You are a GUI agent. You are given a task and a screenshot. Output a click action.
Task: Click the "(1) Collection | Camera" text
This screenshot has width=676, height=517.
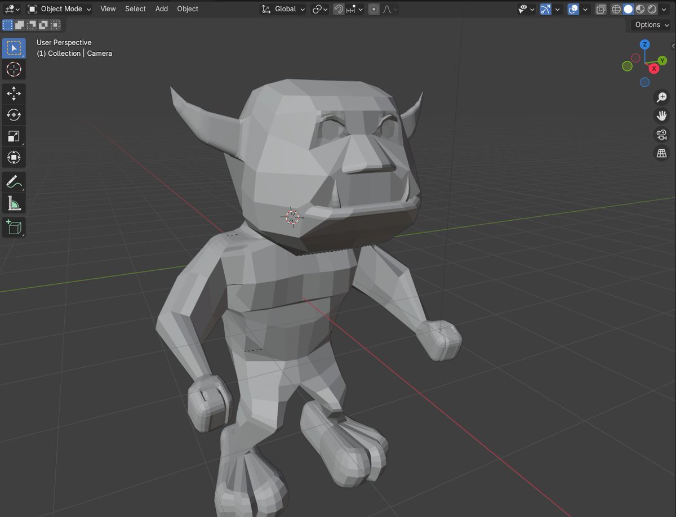[x=74, y=54]
